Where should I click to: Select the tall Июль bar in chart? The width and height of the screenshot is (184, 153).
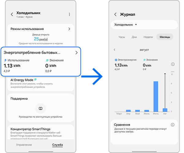(x=156, y=96)
